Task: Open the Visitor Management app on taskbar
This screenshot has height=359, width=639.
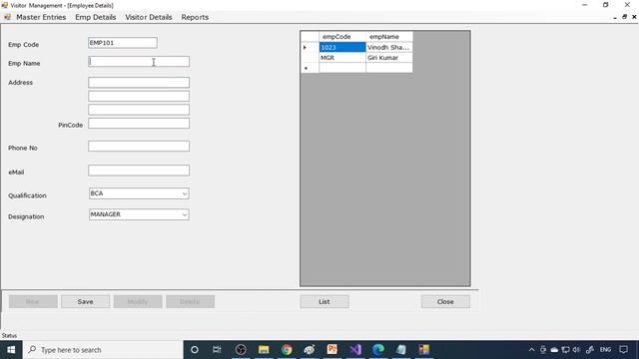Action: tap(423, 350)
